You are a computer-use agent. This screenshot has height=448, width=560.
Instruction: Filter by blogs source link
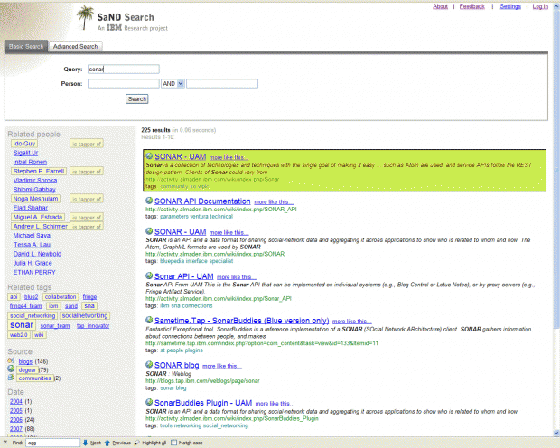25,361
